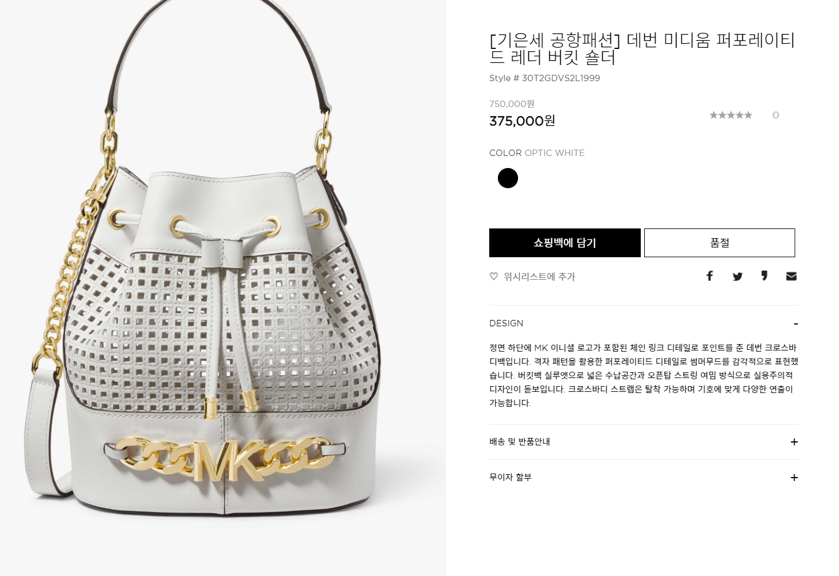Select the black color swatch

(508, 178)
